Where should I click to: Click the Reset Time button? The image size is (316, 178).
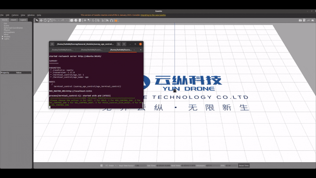[x=244, y=165]
